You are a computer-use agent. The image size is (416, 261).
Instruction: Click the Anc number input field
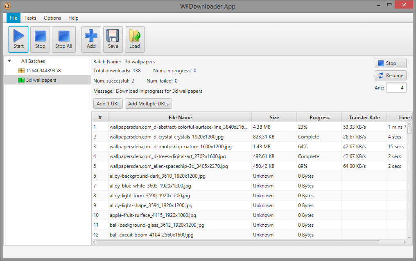(x=396, y=88)
